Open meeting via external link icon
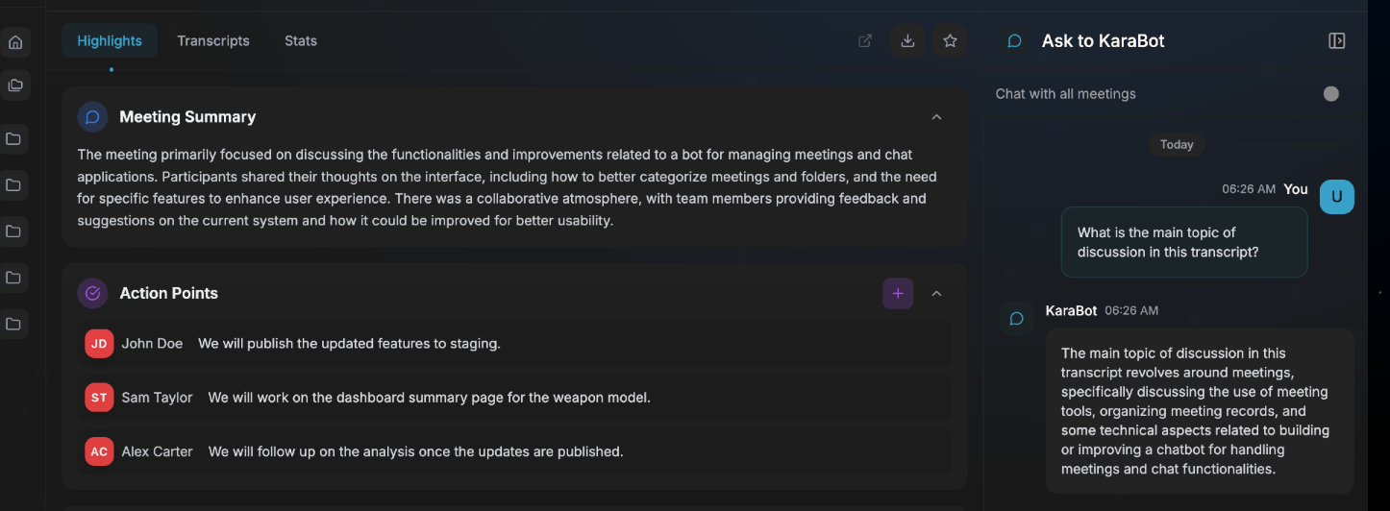 pyautogui.click(x=865, y=40)
